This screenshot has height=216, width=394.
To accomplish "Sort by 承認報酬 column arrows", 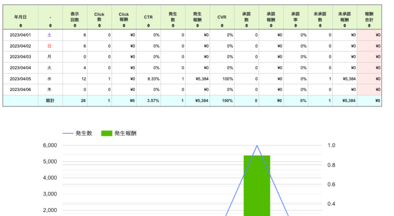I will pos(271,26).
